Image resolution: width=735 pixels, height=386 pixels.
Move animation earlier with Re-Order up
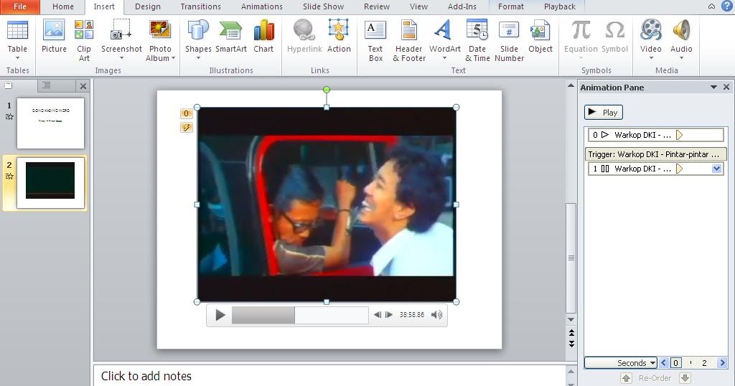coord(626,377)
